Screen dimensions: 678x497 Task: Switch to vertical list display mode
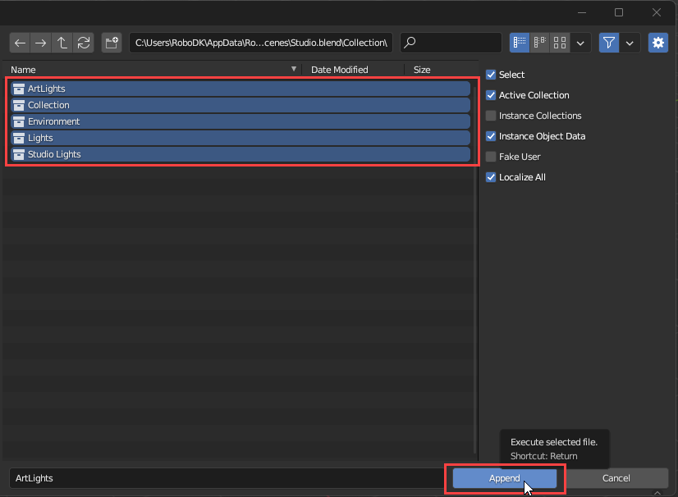coord(520,43)
